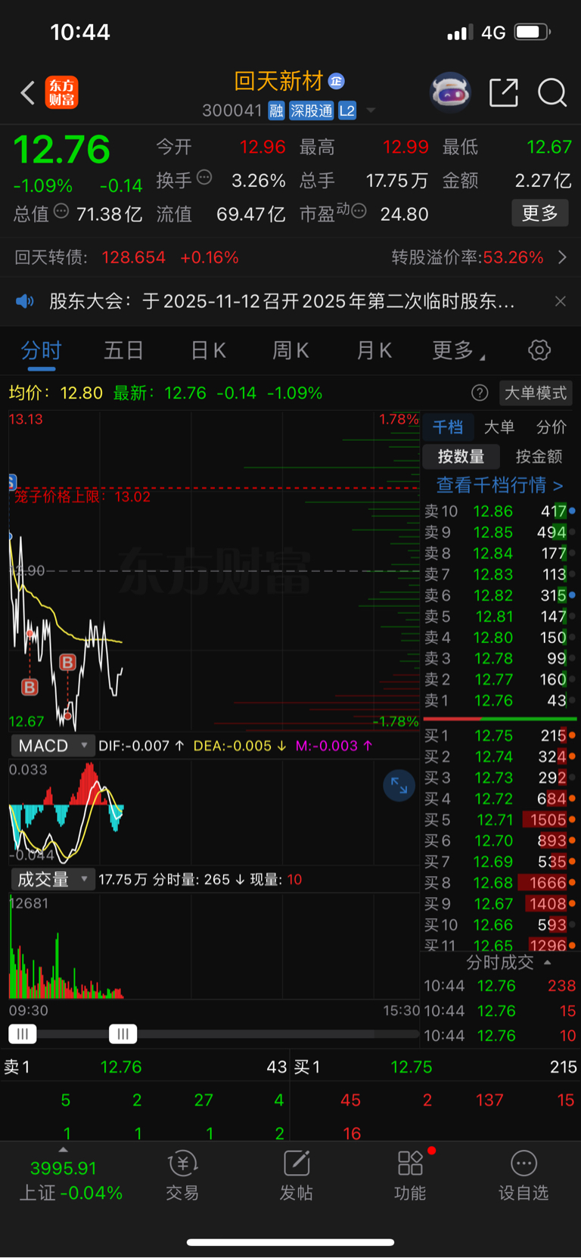Tap the lower-left B buy marker
This screenshot has width=581, height=1258.
pyautogui.click(x=30, y=687)
